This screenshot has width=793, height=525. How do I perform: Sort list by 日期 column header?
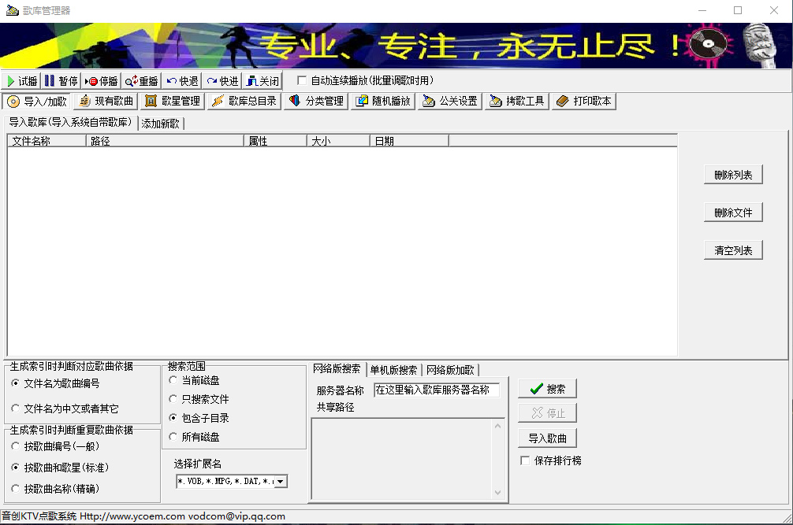coord(409,141)
